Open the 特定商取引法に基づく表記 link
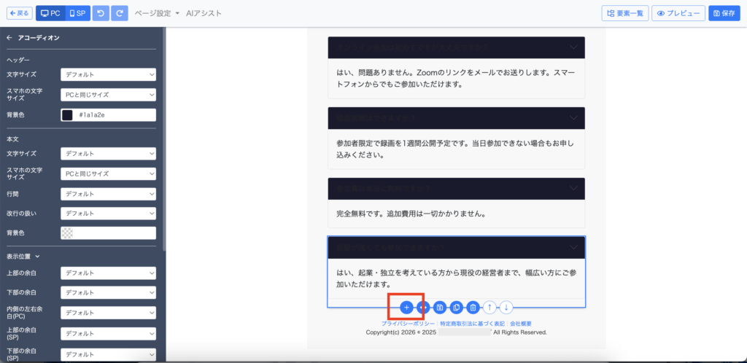This screenshot has width=747, height=363. coord(473,324)
